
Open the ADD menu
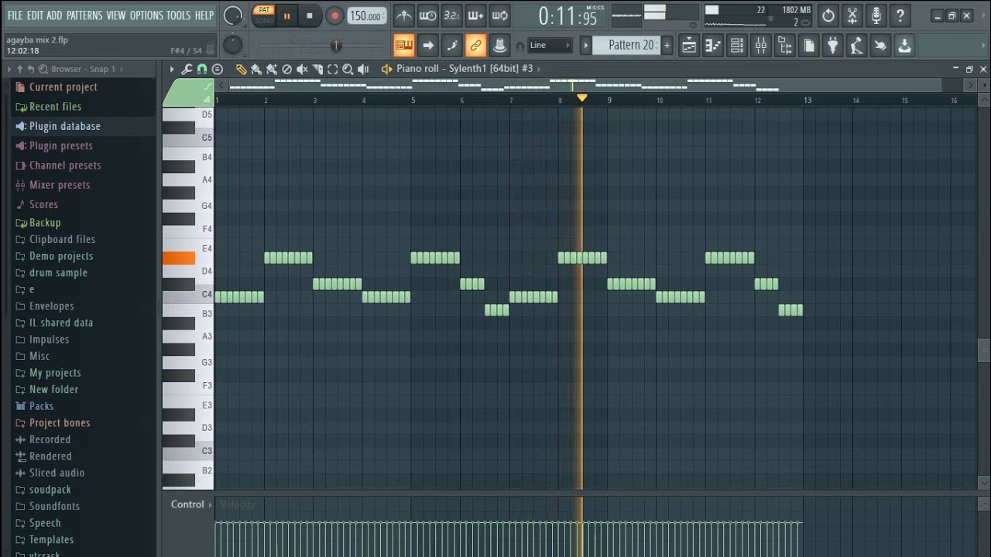[x=54, y=15]
